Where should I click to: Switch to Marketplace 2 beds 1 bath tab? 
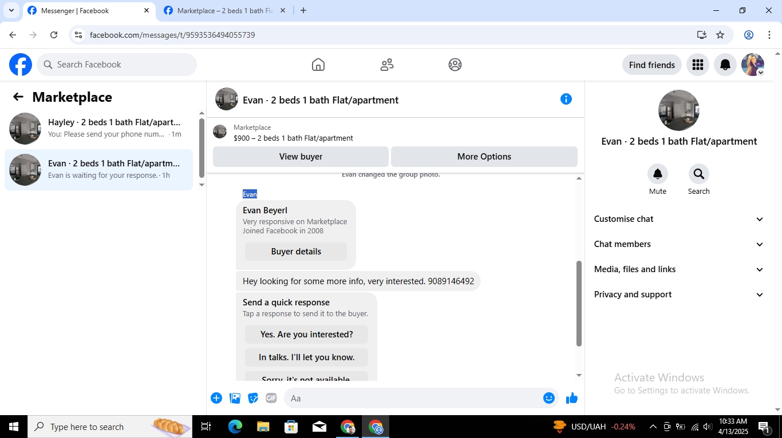pos(224,11)
